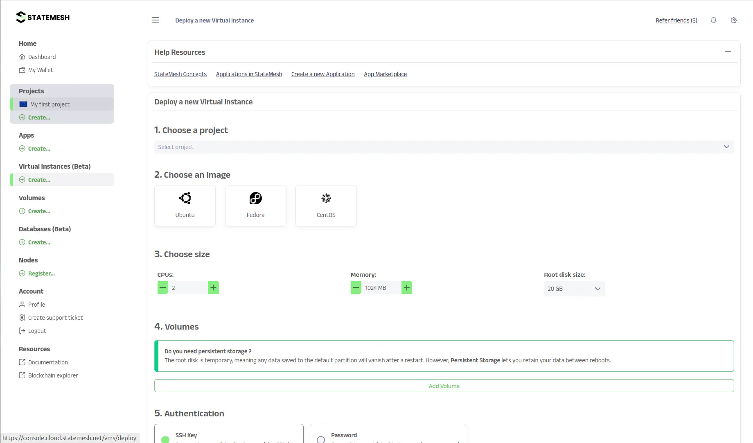
Task: Go to Dashboard
Action: tap(42, 57)
